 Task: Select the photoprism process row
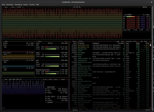tap(110, 49)
